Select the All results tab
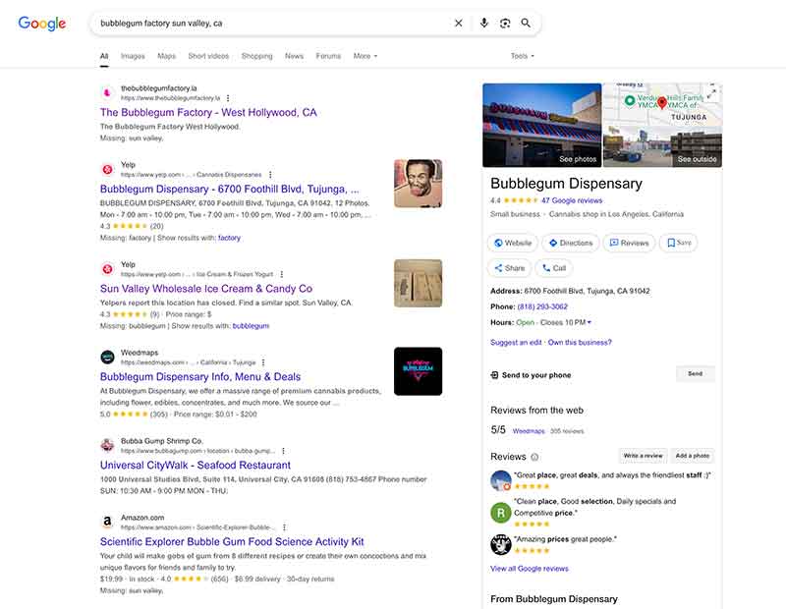Image resolution: width=786 pixels, height=609 pixels. pos(104,56)
